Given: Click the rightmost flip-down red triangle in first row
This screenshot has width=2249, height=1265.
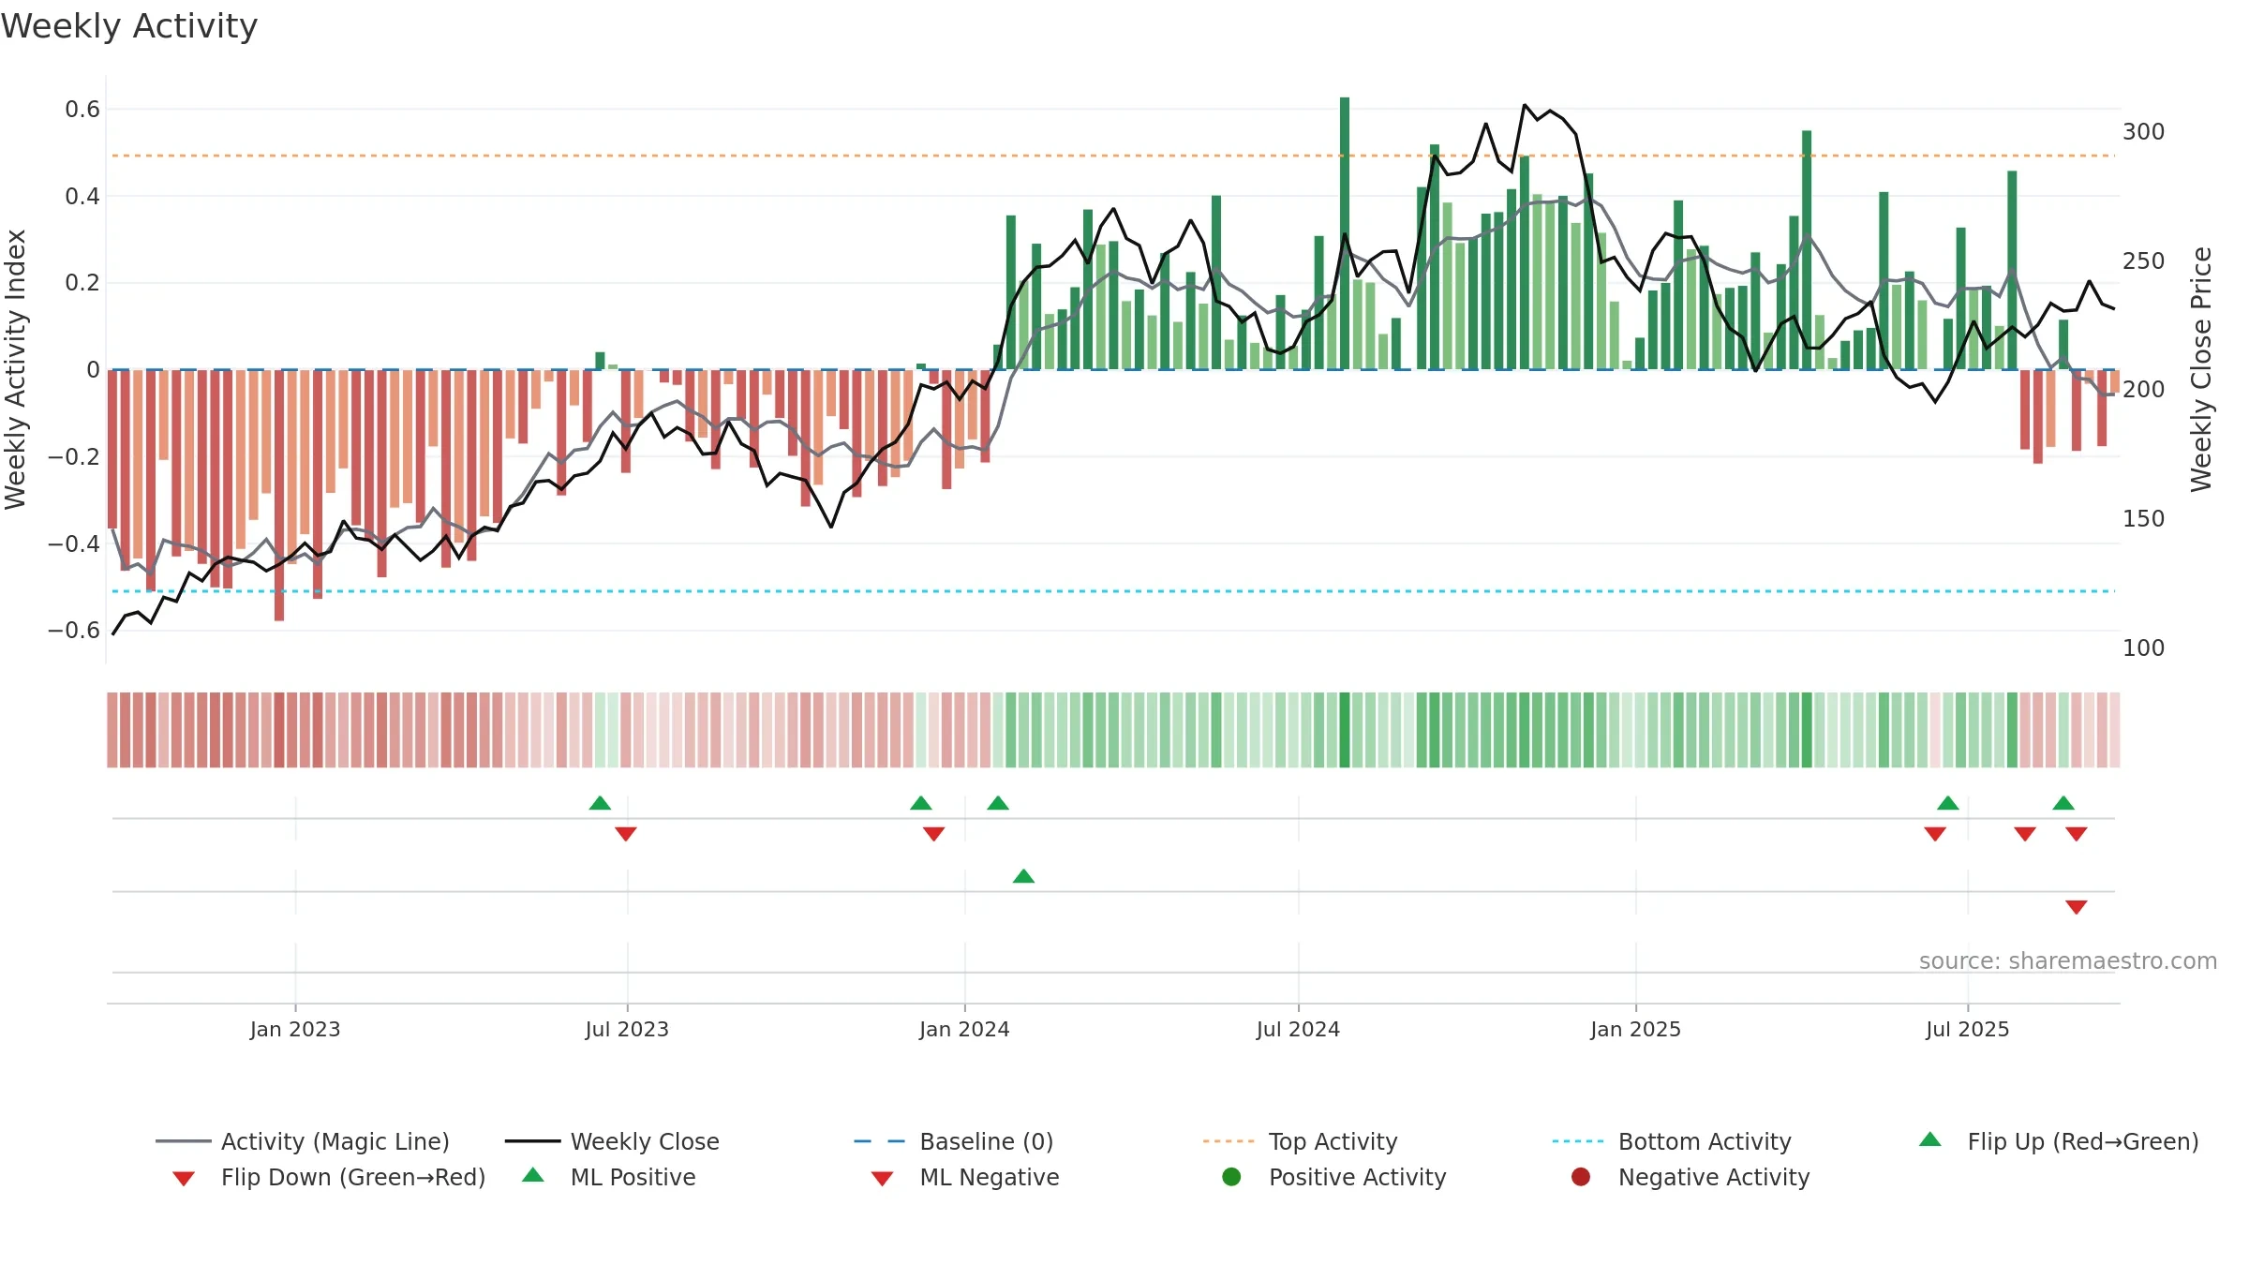Looking at the screenshot, I should (x=2077, y=834).
